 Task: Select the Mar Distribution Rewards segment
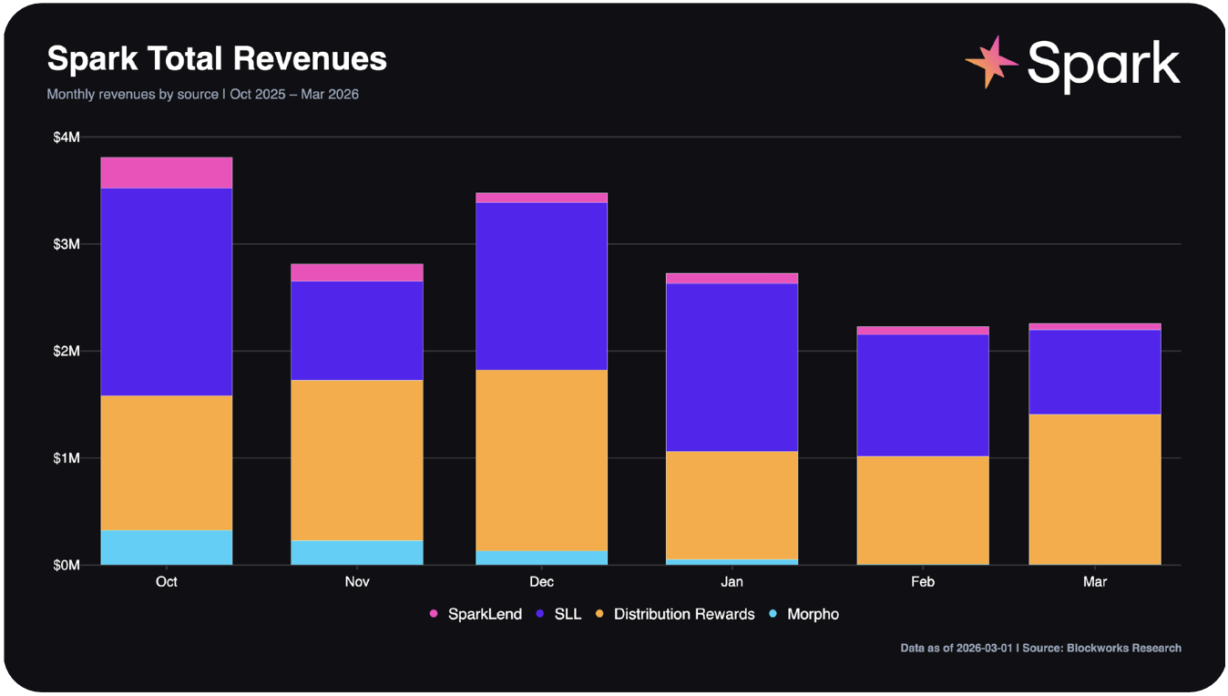(1095, 489)
